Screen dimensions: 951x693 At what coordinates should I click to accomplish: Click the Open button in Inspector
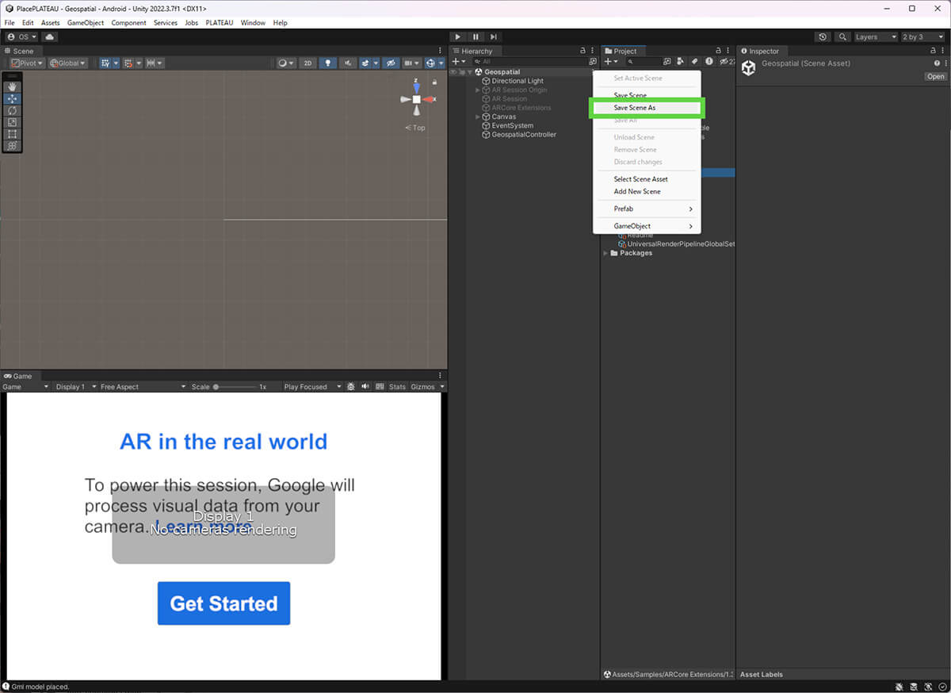click(936, 77)
